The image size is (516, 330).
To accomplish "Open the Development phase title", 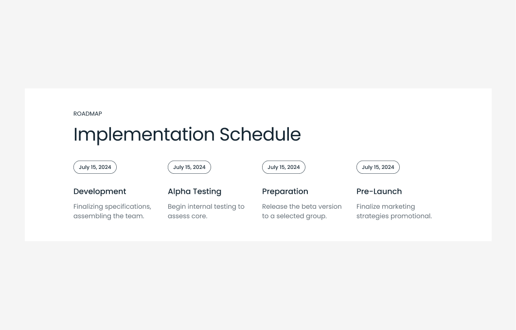I will (100, 191).
